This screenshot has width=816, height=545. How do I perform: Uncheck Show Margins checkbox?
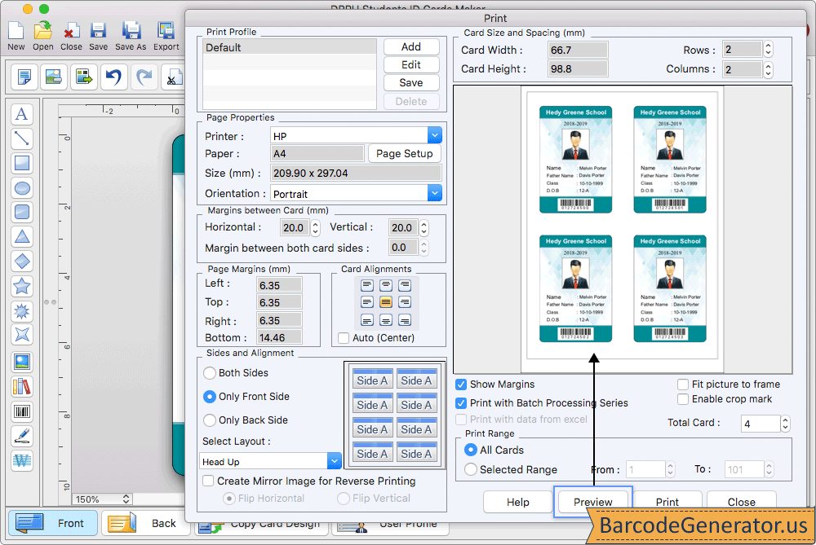tap(461, 385)
